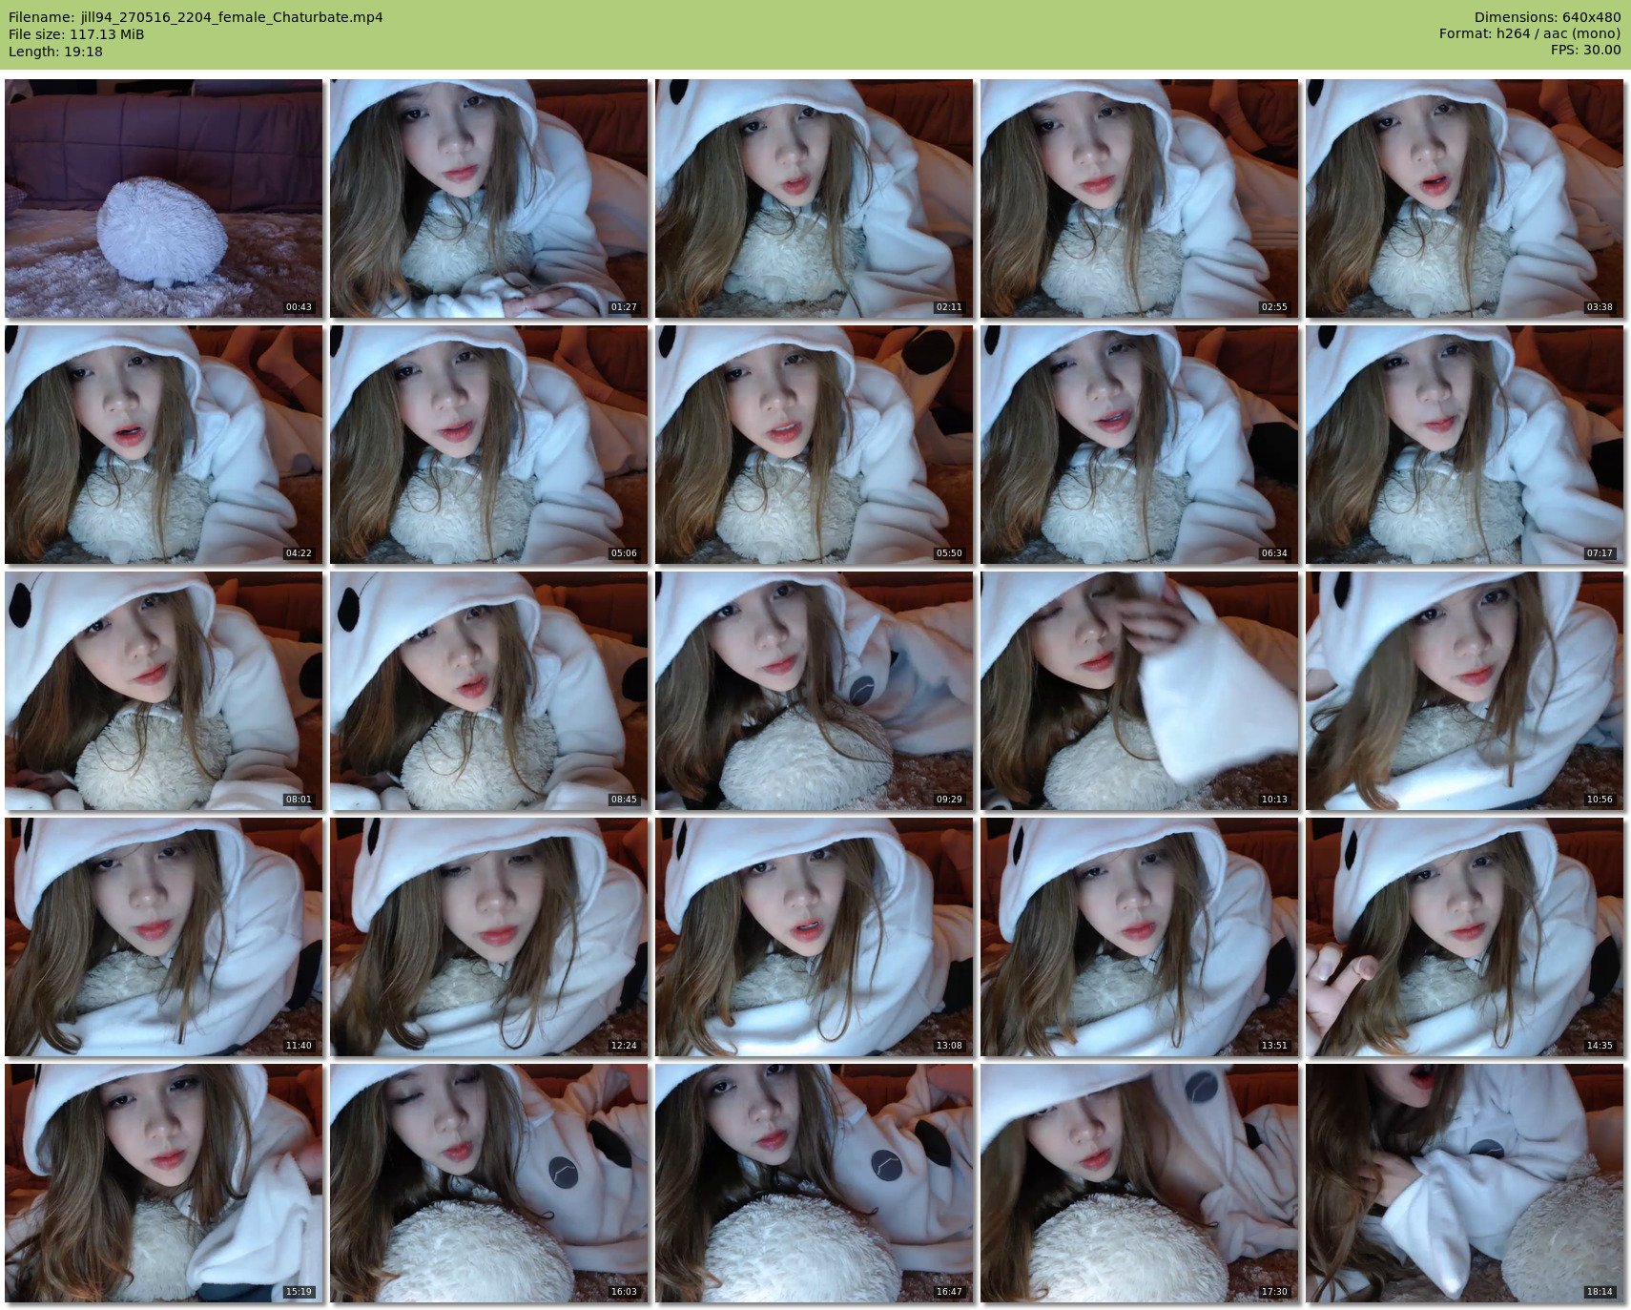Click the 'Length: 19:18' text
1631x1310 pixels.
point(55,52)
